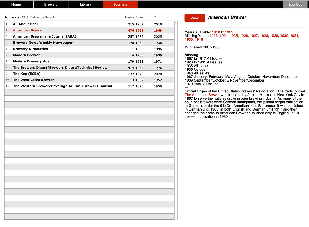Select American Breweriana Journal (ABA)
Image resolution: width=309 pixels, height=227 pixels.
pos(45,36)
